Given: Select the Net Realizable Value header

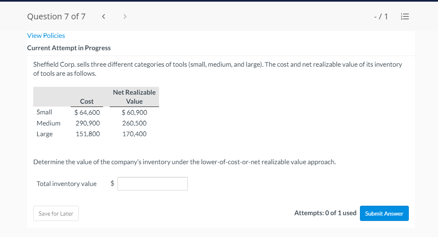Looking at the screenshot, I should click(134, 97).
